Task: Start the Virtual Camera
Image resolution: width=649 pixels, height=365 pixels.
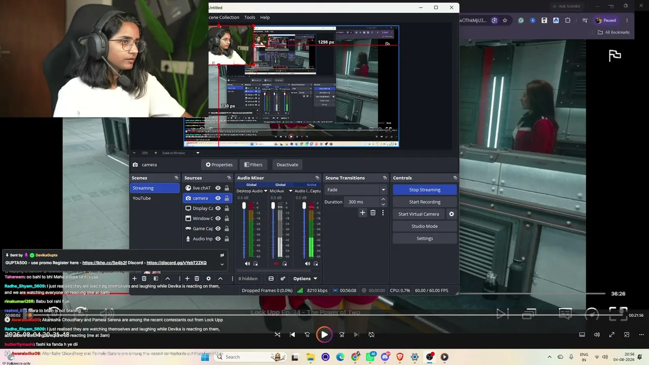Action: (418, 214)
